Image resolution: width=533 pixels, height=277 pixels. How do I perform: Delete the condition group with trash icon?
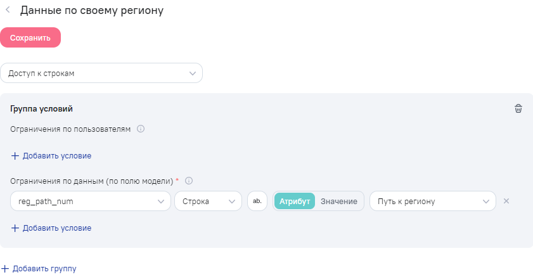518,108
